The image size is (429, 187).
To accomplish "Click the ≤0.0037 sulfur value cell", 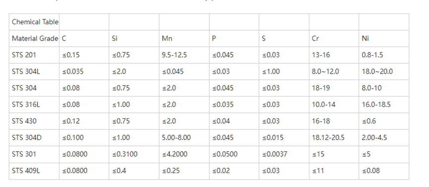I will [284, 154].
